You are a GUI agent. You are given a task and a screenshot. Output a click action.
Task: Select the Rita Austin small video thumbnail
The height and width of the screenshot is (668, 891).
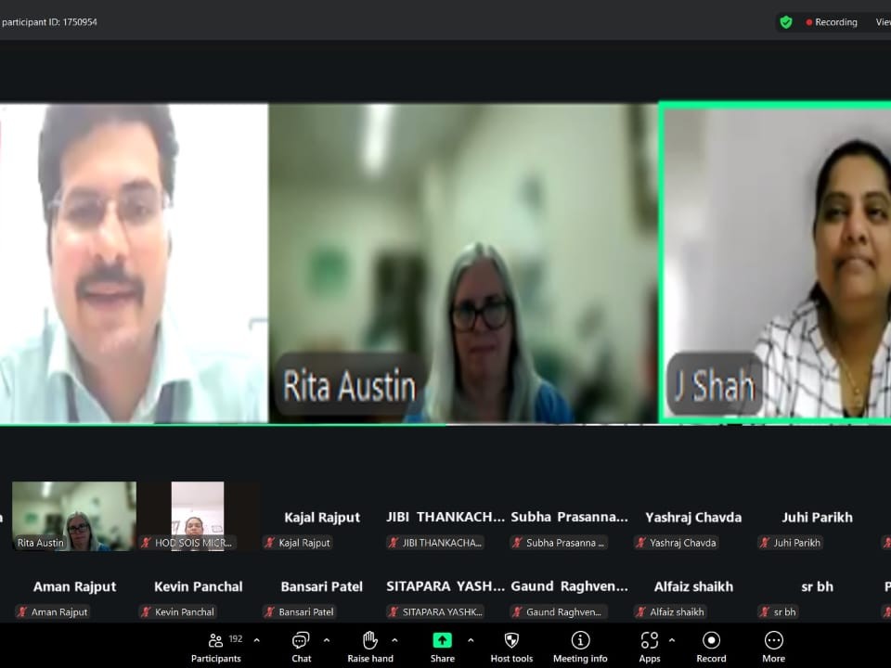(74, 516)
